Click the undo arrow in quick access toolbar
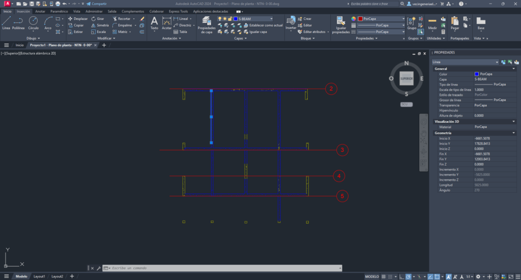This screenshot has height=280, width=521. tap(65, 4)
